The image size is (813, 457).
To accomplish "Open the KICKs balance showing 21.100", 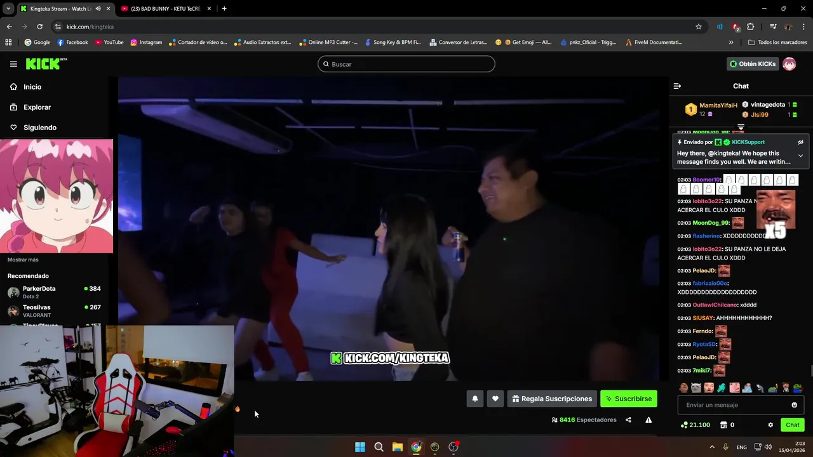I will coord(695,425).
